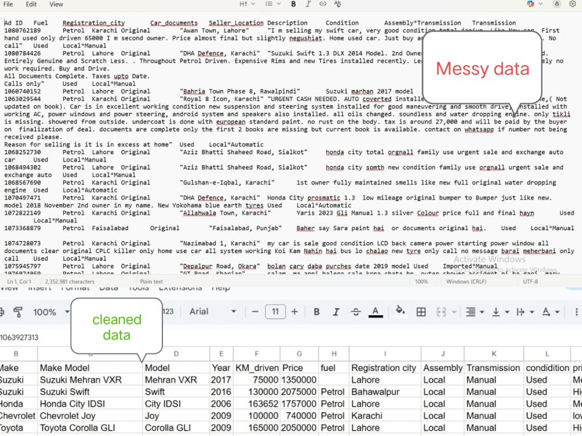Toggle italic in Notepad's formatting bar
The image size is (582, 436).
click(x=308, y=4)
